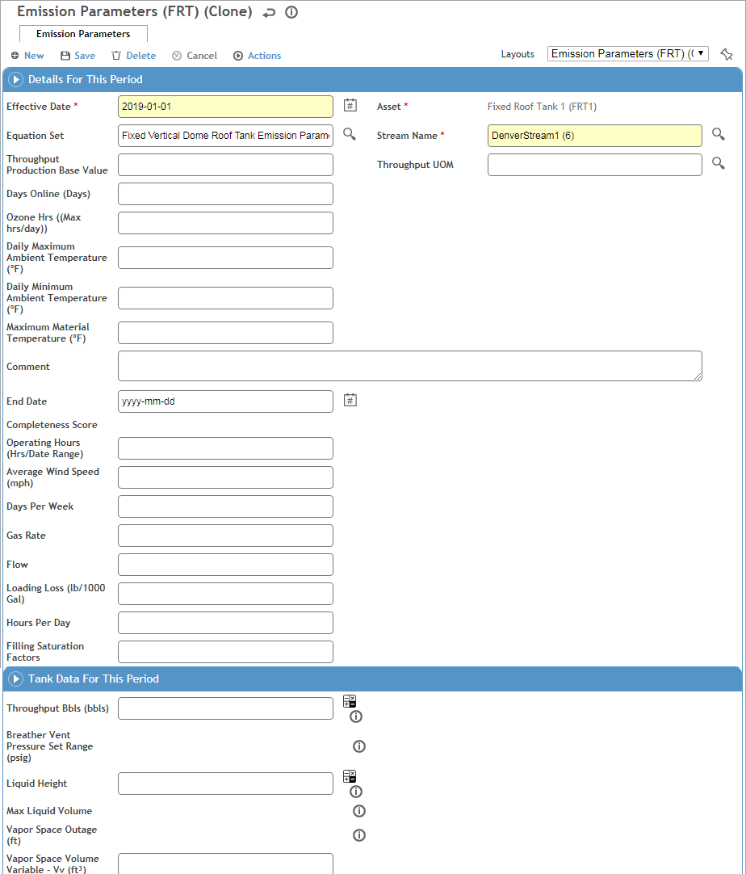Show info for Breather Vent Pressure Set Range
The width and height of the screenshot is (746, 874).
(359, 746)
